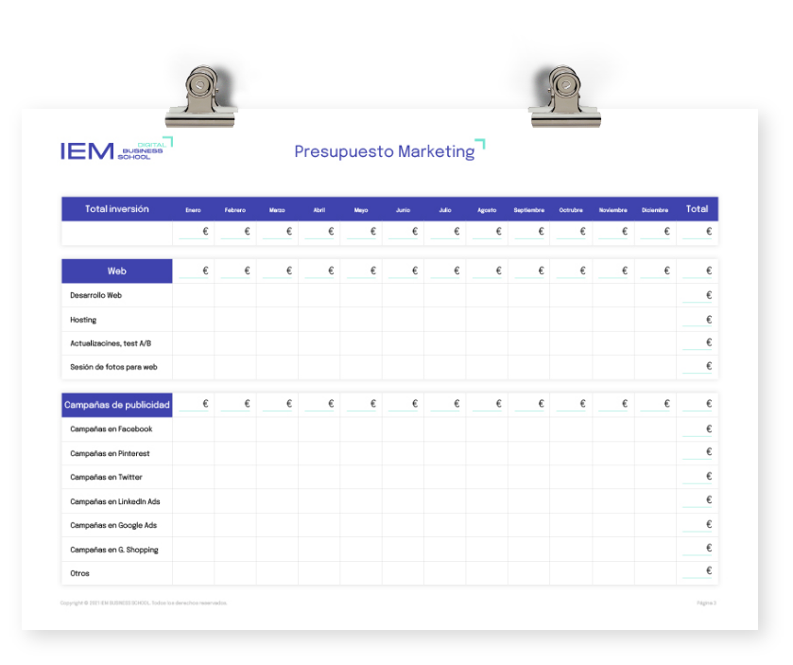Click the left metal binder clip
This screenshot has height=665, width=793.
coord(200,97)
